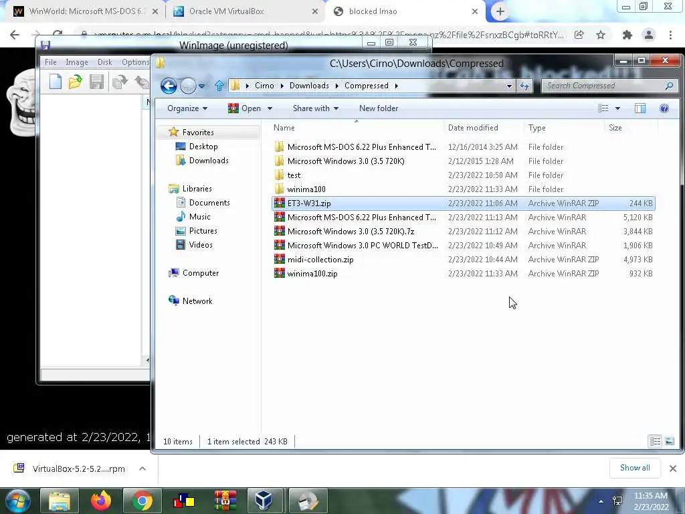Click Cirno in the breadcrumb path
Image resolution: width=685 pixels, height=514 pixels.
pos(264,86)
